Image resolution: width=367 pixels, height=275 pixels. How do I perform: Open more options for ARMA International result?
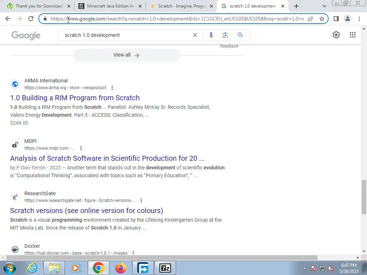click(112, 88)
